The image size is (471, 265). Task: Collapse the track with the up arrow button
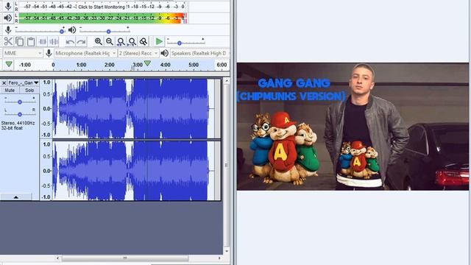(16, 197)
